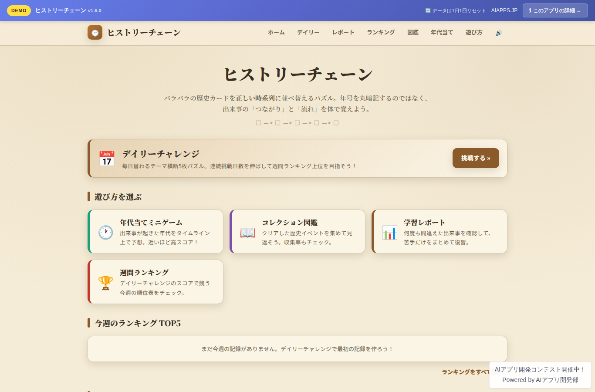Click the reset icon beside データは1日1回リセット
Screen dimensions: 595x392
pyautogui.click(x=428, y=10)
